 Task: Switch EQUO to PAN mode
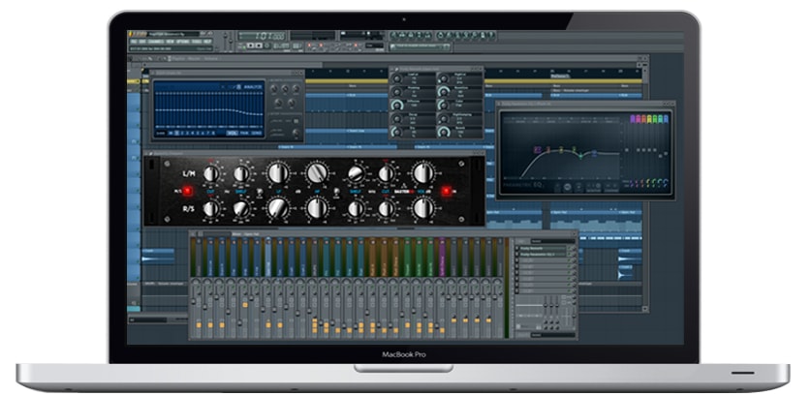(x=244, y=133)
